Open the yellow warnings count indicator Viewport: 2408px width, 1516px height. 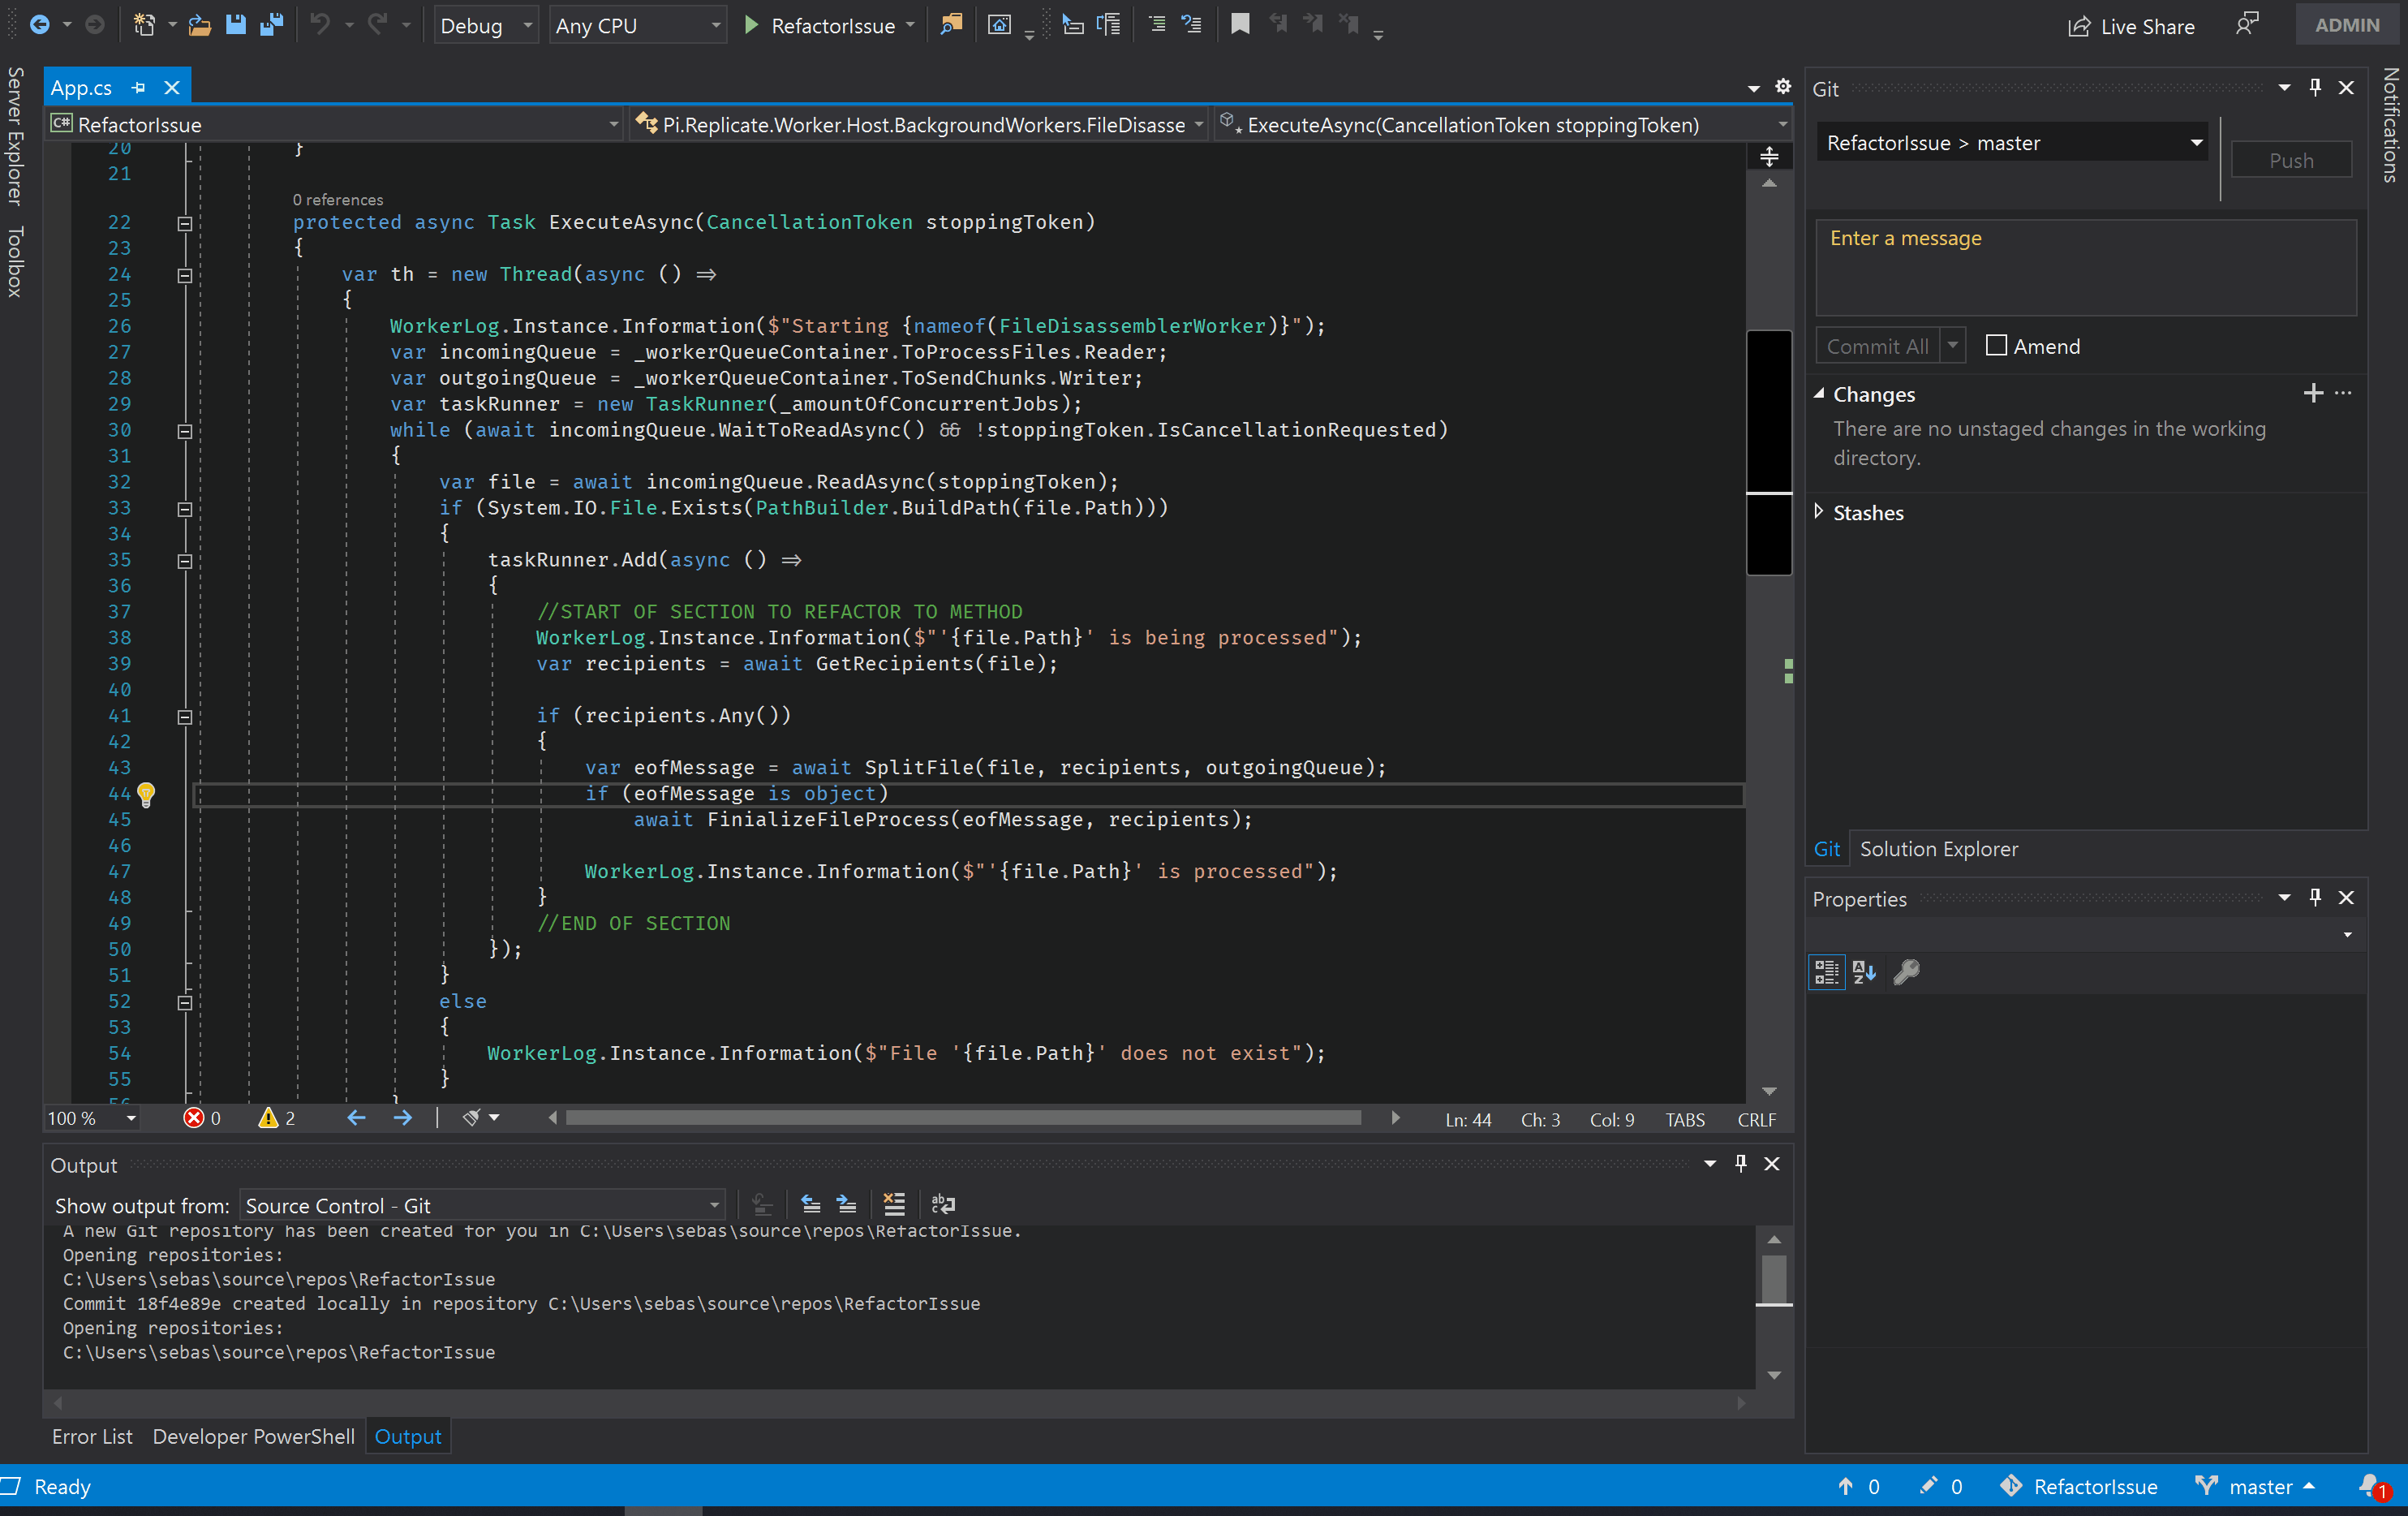[277, 1118]
